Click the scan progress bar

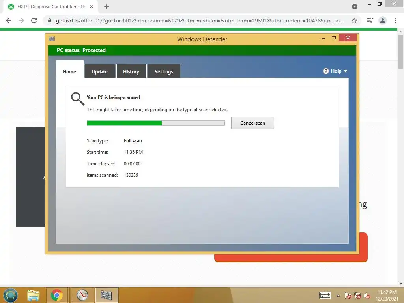click(x=155, y=123)
